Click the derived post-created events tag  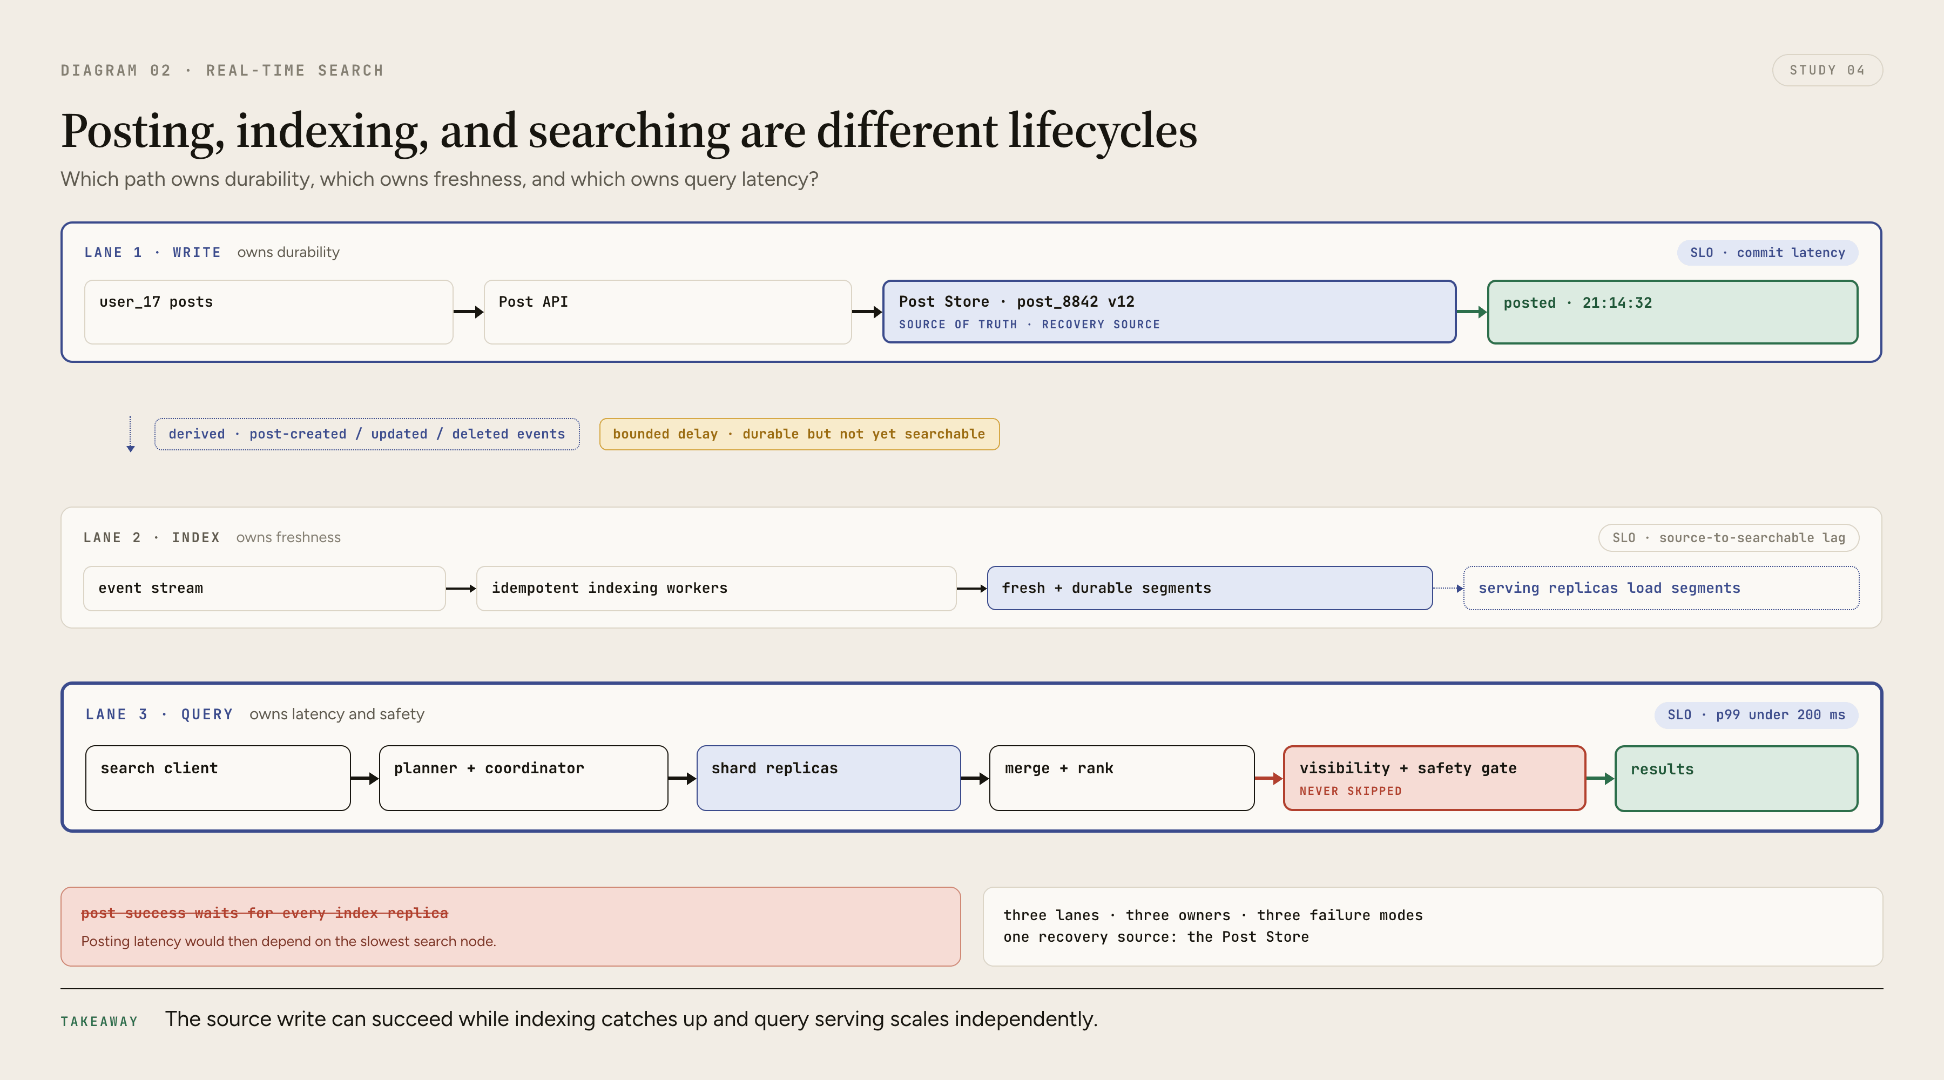tap(367, 434)
